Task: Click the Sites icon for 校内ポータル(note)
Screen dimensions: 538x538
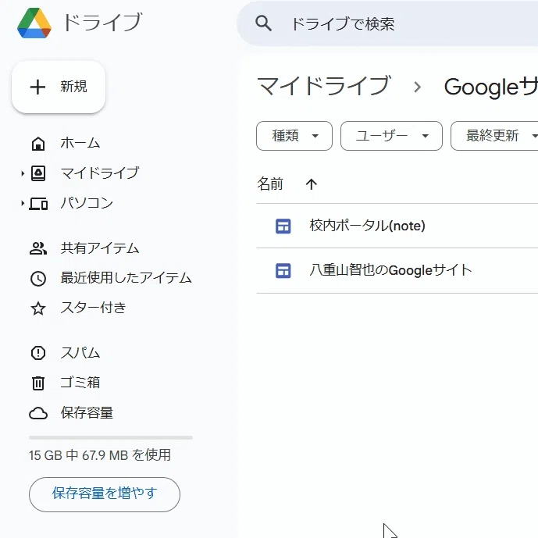Action: 283,226
